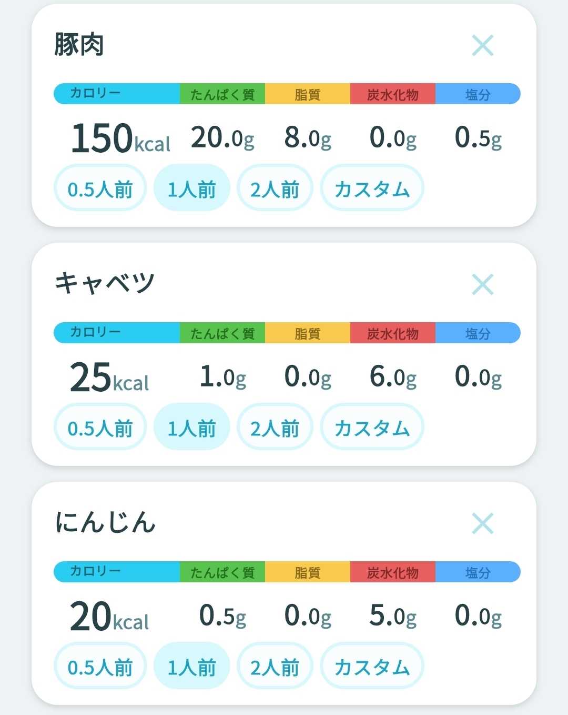The height and width of the screenshot is (715, 568).
Task: Select 0.5人前 for キャベツ
Action: 100,427
